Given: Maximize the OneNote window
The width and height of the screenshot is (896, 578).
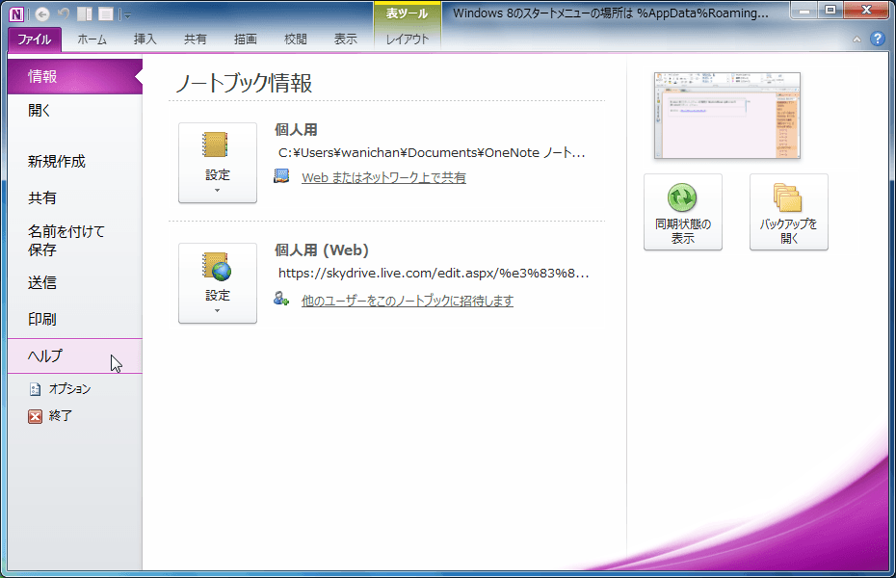Looking at the screenshot, I should pyautogui.click(x=830, y=11).
